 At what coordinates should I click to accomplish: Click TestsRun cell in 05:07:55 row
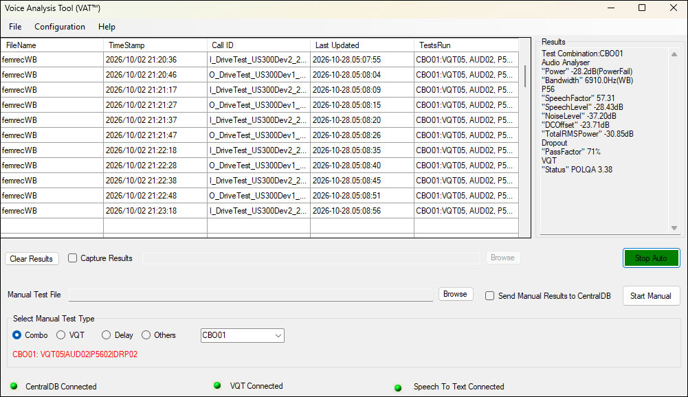point(466,60)
